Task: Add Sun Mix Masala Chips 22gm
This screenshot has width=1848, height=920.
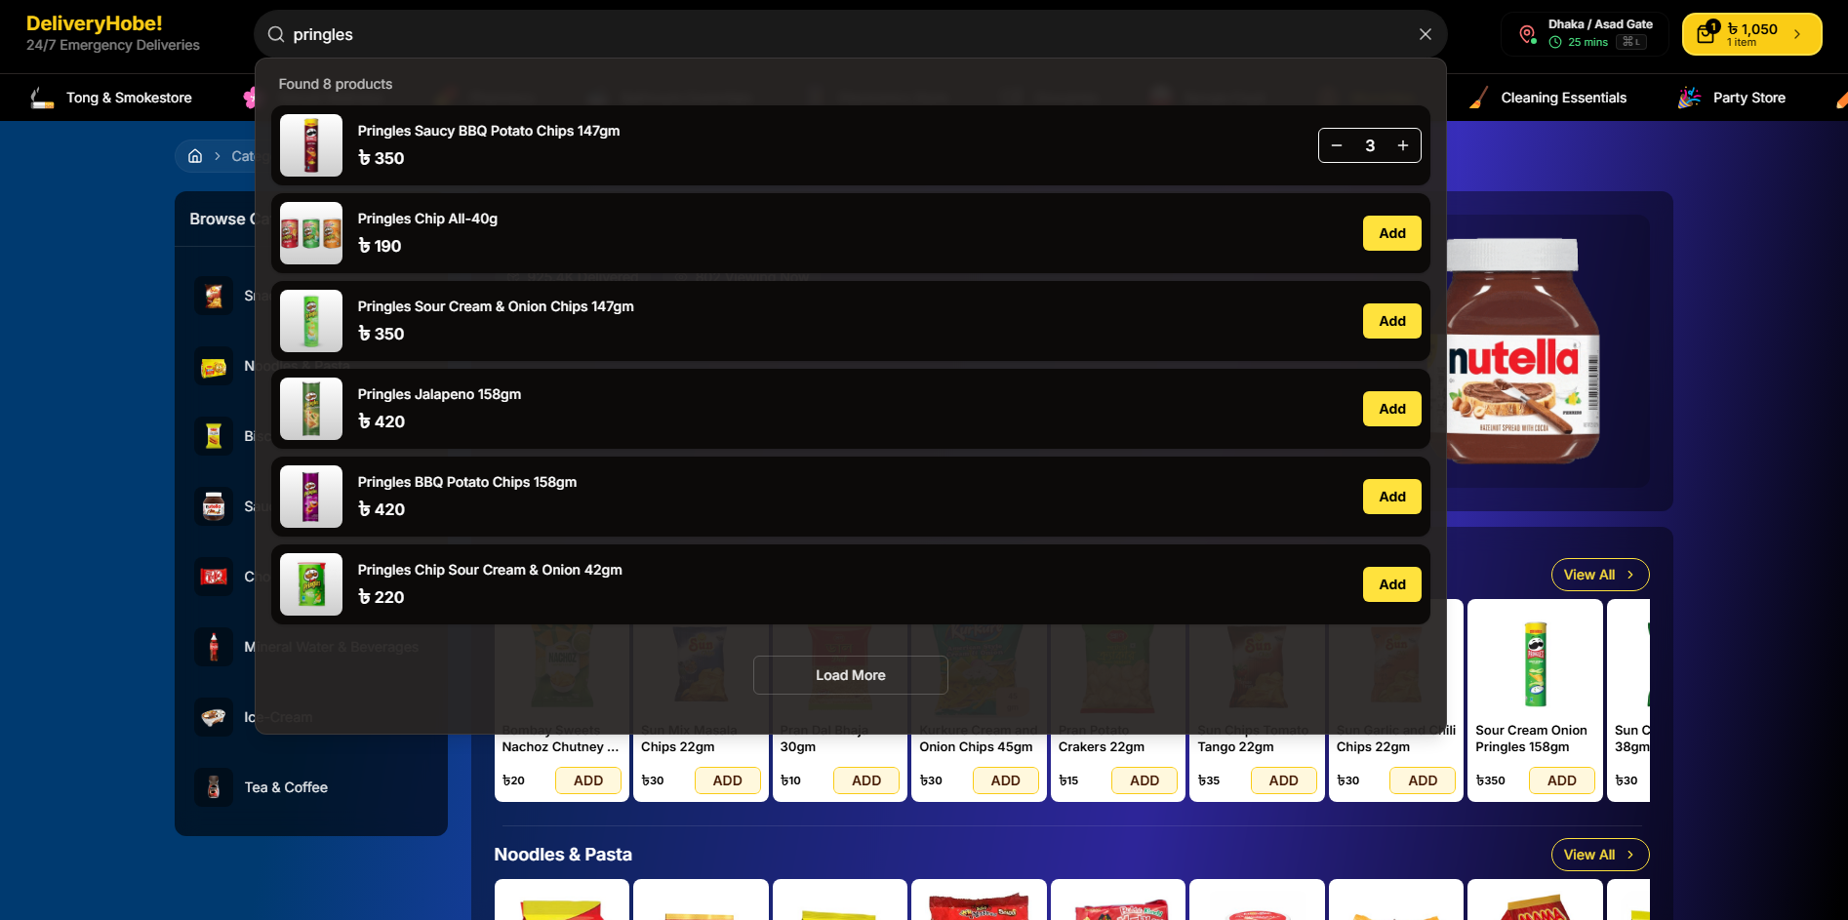Action: (728, 780)
